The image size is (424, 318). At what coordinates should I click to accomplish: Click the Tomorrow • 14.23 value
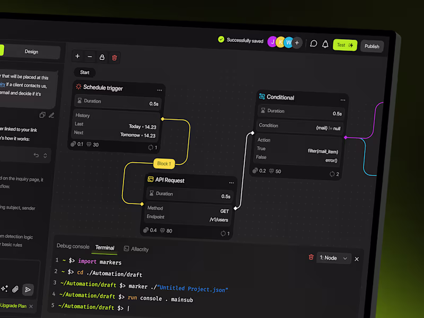pyautogui.click(x=138, y=135)
